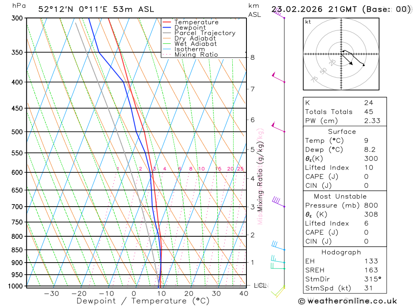
Task: Click the Mixing Ratio legend label
Action: [x=196, y=55]
